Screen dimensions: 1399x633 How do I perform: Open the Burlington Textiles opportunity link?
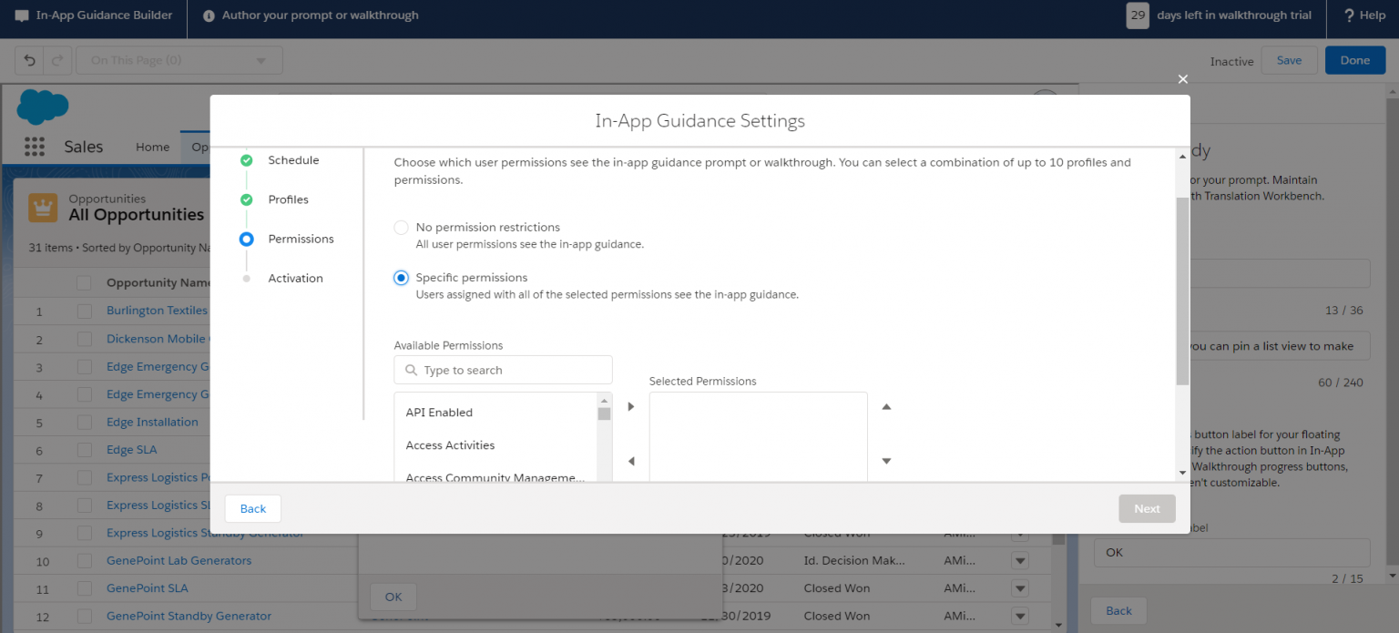157,311
